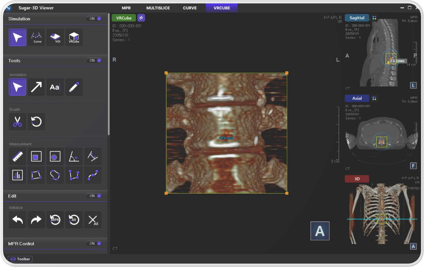Click the left panel vertical scrollbar
Screen dimensions: 424x267
point(109,74)
